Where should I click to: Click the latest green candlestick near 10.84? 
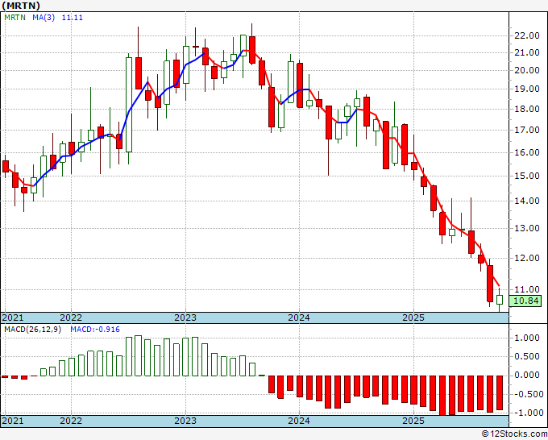[500, 300]
